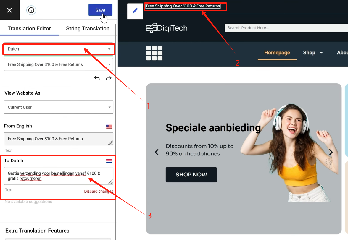Open the grid categories menu icon

pos(154,53)
